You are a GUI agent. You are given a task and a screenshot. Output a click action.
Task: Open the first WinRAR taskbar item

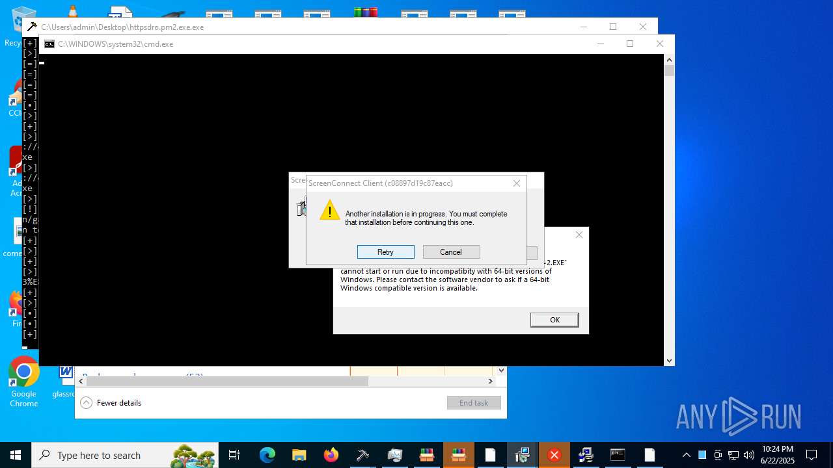tap(427, 455)
